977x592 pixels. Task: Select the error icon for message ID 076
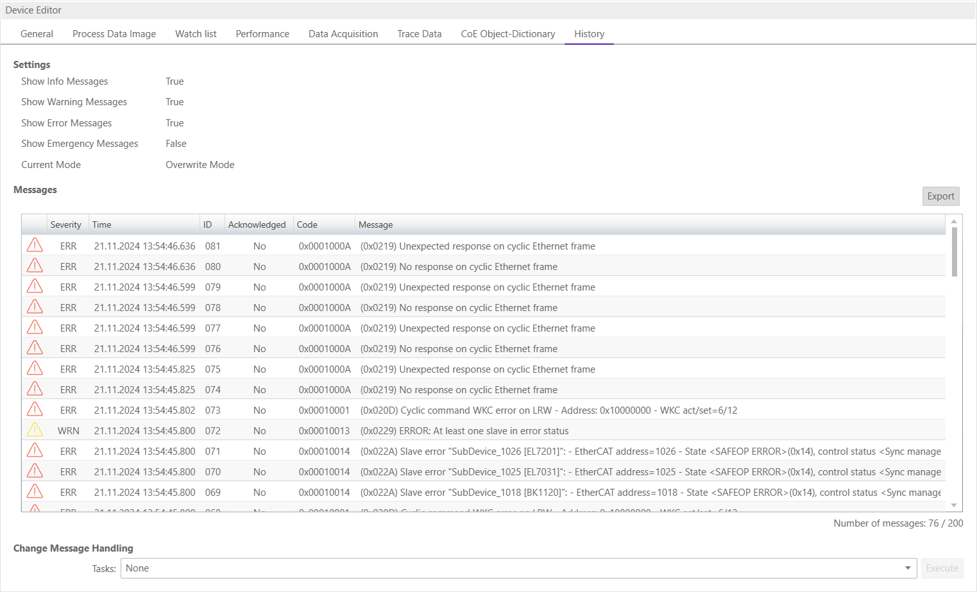[35, 348]
